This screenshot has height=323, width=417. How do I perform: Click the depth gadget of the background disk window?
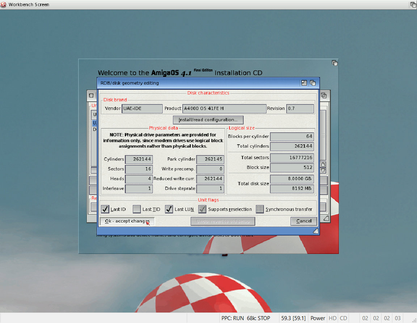coord(324,95)
